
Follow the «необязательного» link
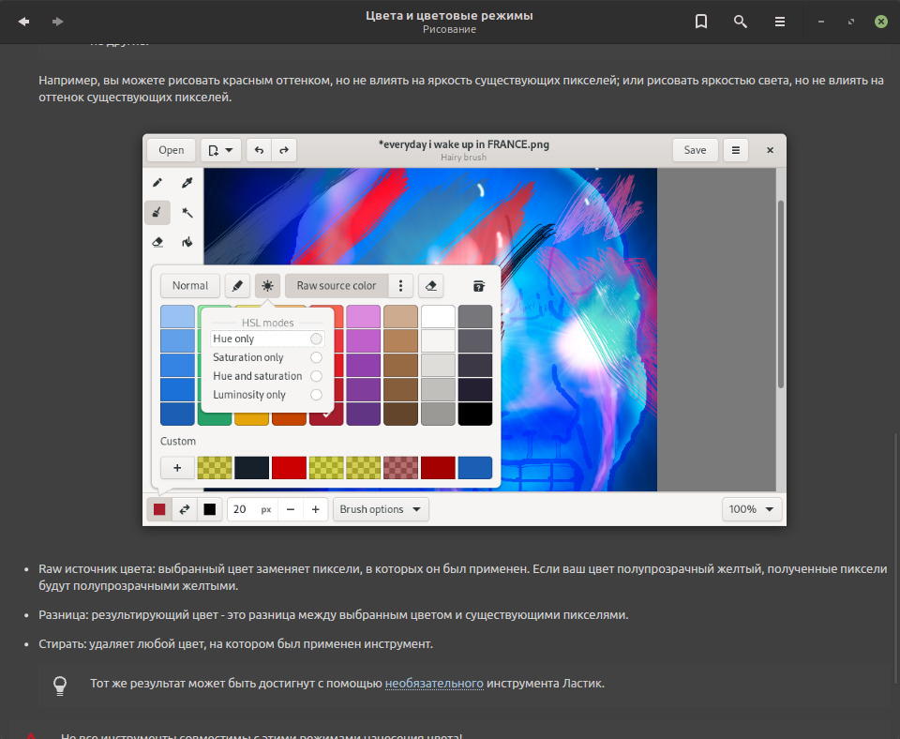[x=433, y=684]
